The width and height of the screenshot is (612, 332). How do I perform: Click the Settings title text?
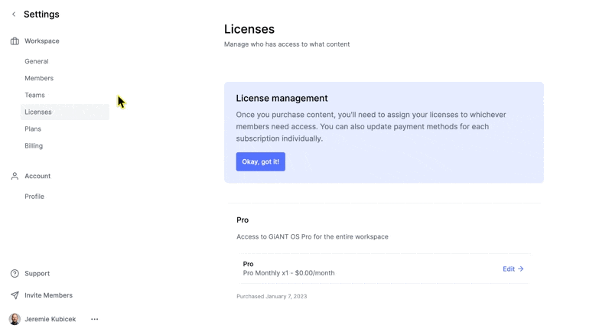tap(41, 15)
